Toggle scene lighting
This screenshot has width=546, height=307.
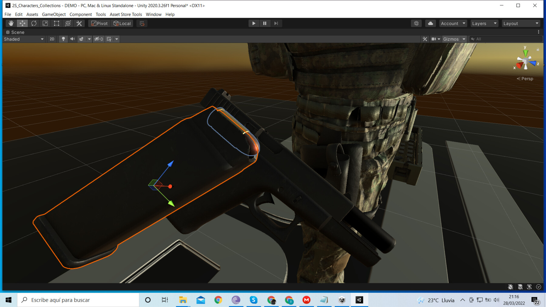[x=63, y=39]
